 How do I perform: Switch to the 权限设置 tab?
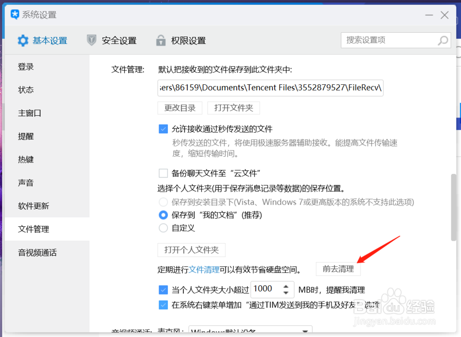coord(188,40)
